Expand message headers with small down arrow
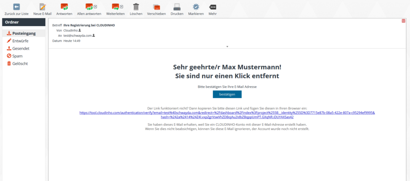The width and height of the screenshot is (410, 181). (x=227, y=46)
